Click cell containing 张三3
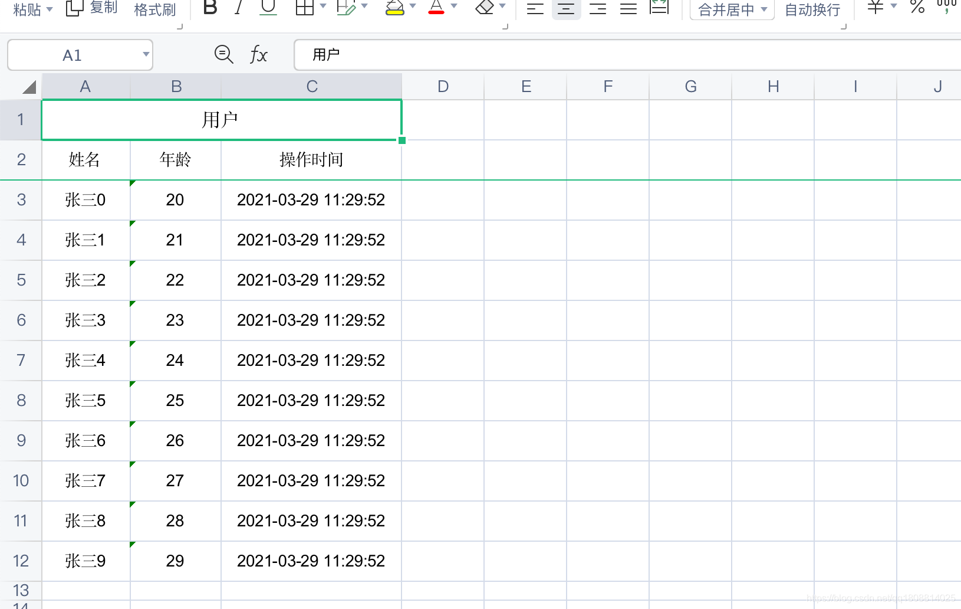 pos(85,320)
